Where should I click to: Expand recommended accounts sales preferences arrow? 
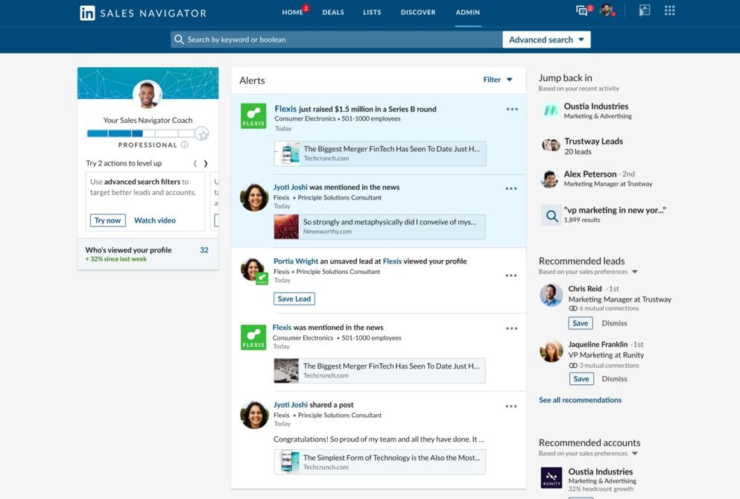point(635,454)
